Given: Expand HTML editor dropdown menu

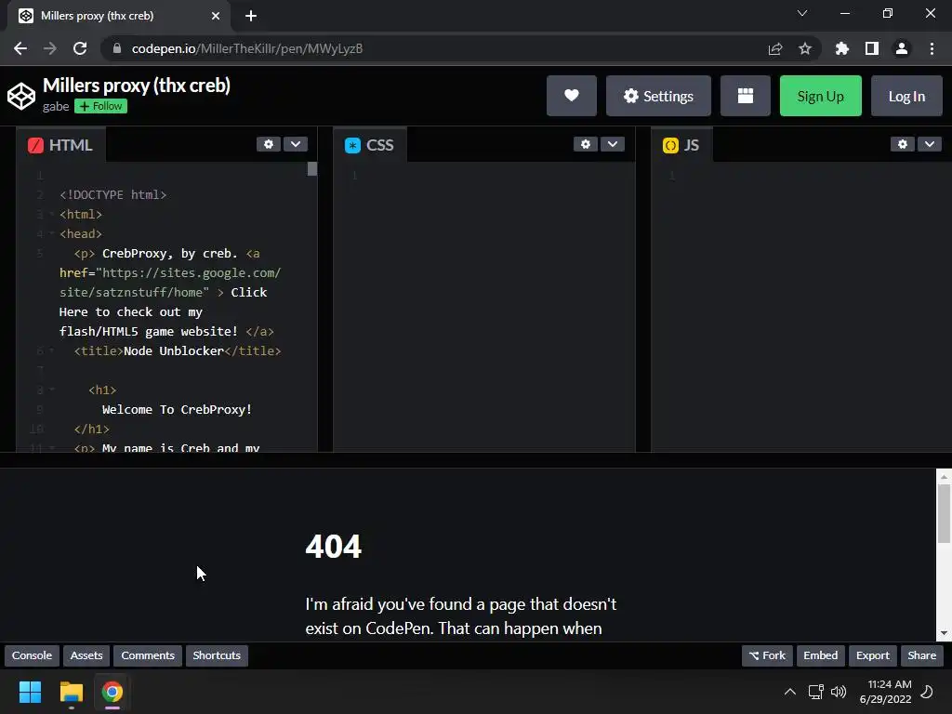Looking at the screenshot, I should (x=296, y=144).
